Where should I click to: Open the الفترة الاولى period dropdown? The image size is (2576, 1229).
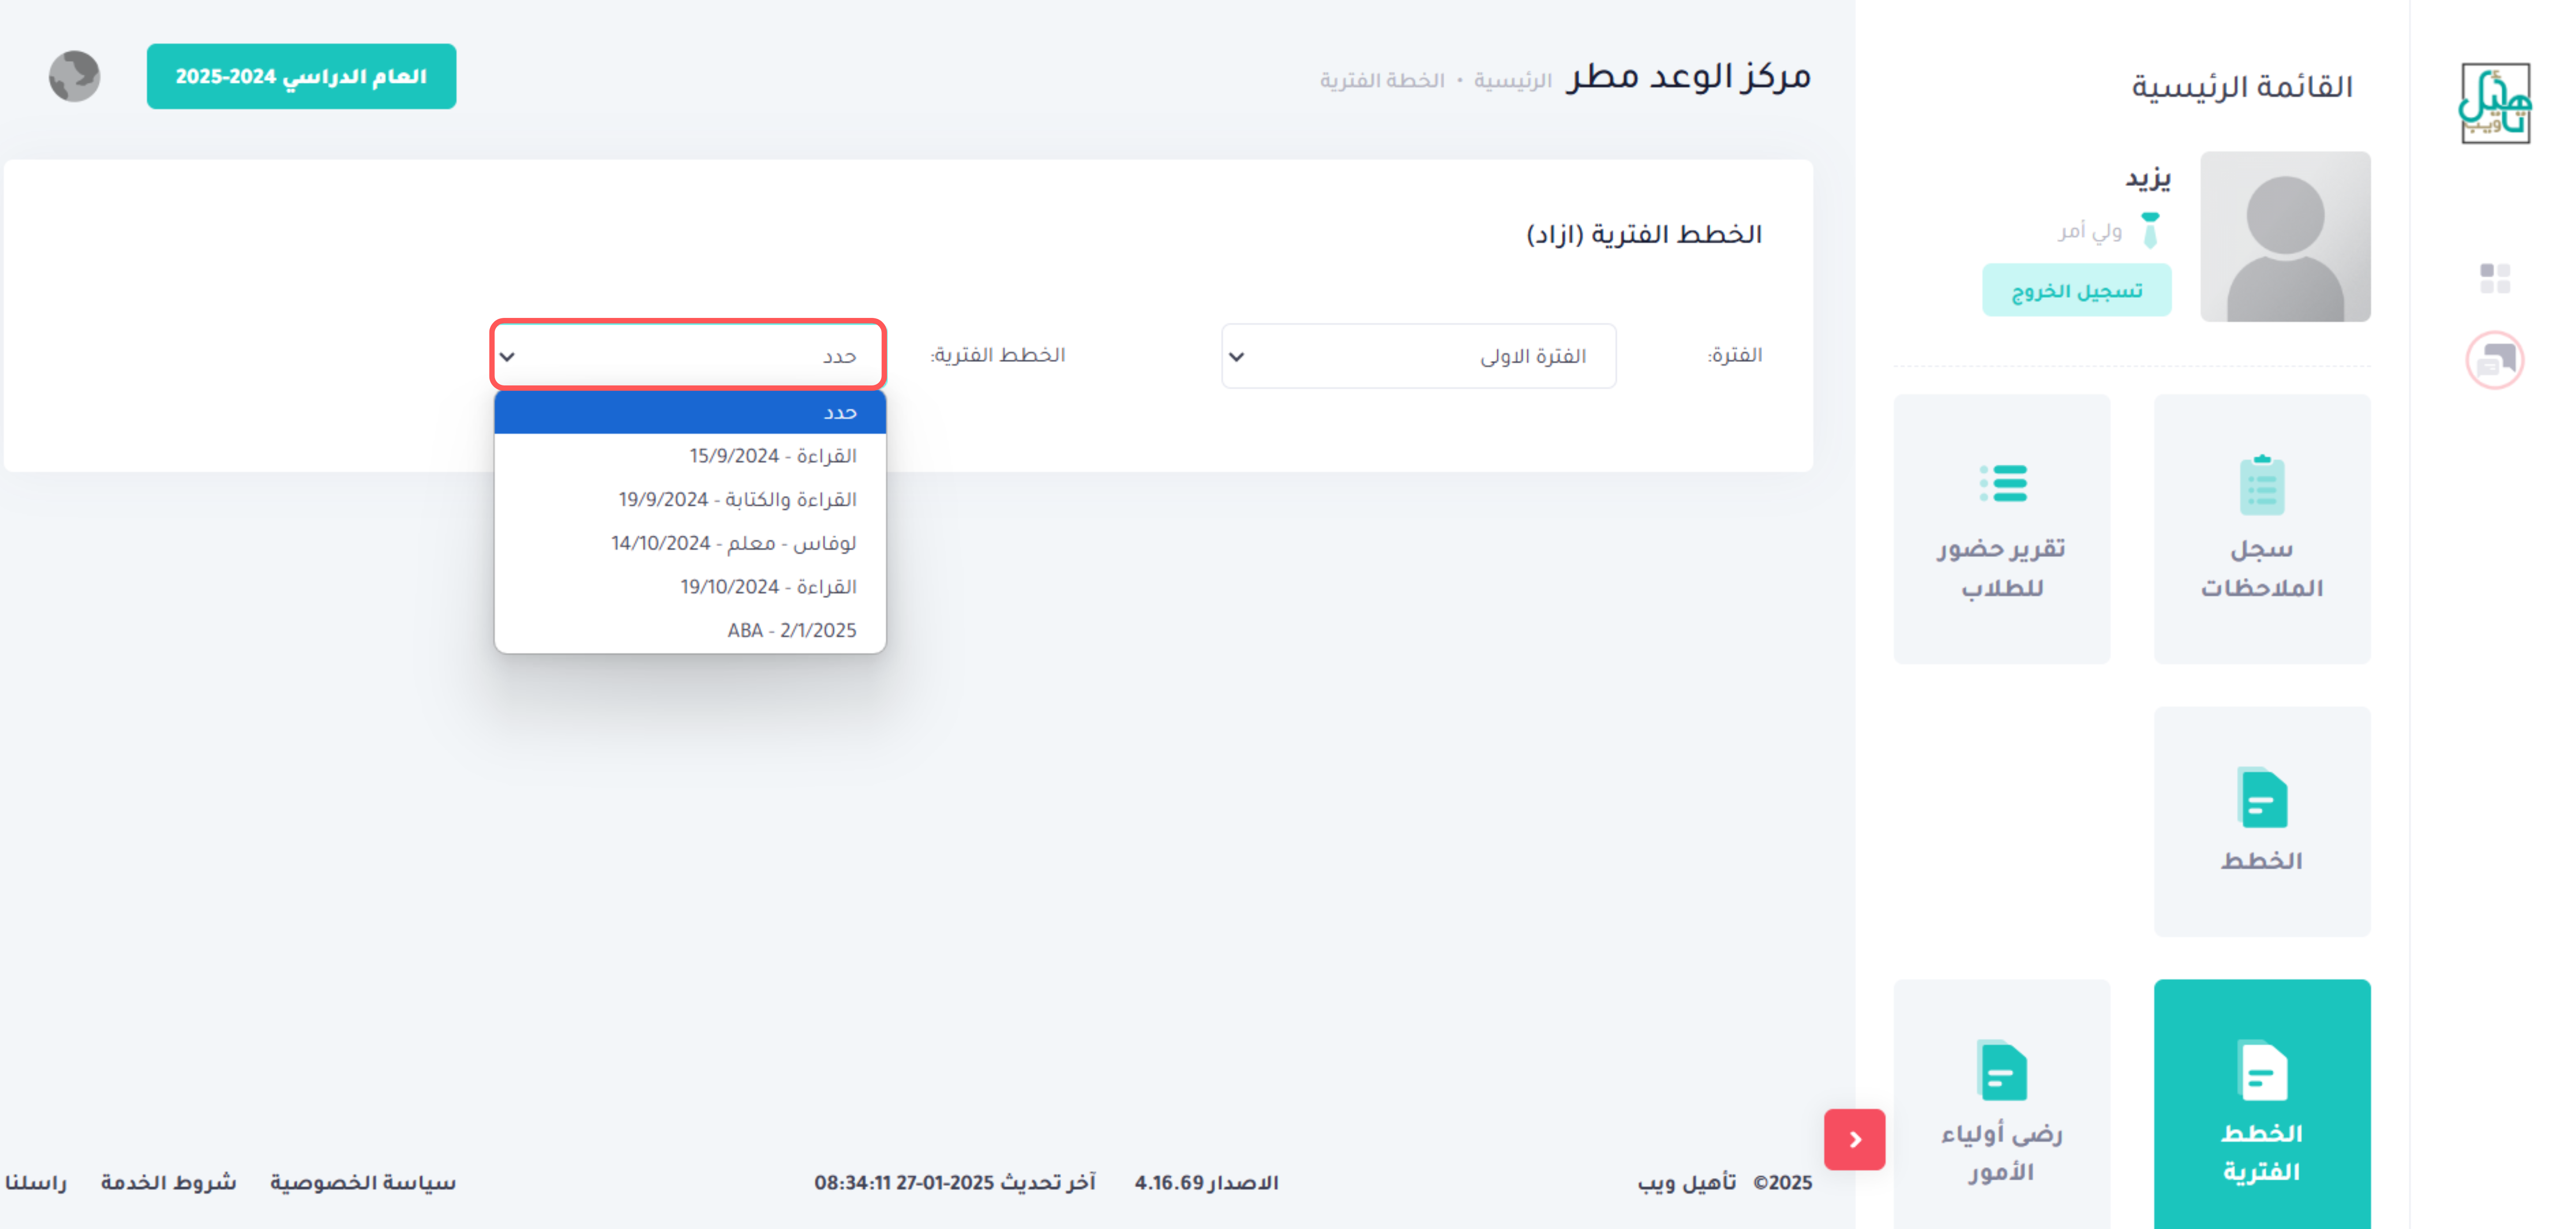coord(1418,356)
